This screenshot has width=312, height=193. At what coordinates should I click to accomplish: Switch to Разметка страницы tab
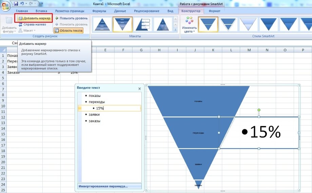pos(70,11)
